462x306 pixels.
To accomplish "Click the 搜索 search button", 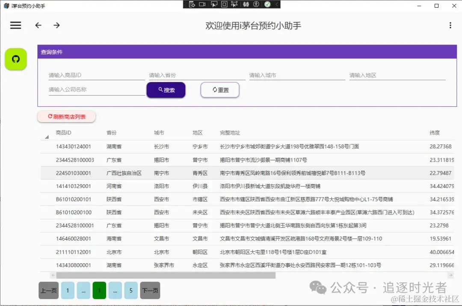I will point(166,90).
